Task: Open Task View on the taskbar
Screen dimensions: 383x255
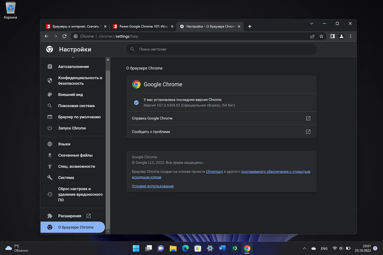Action: (x=148, y=248)
